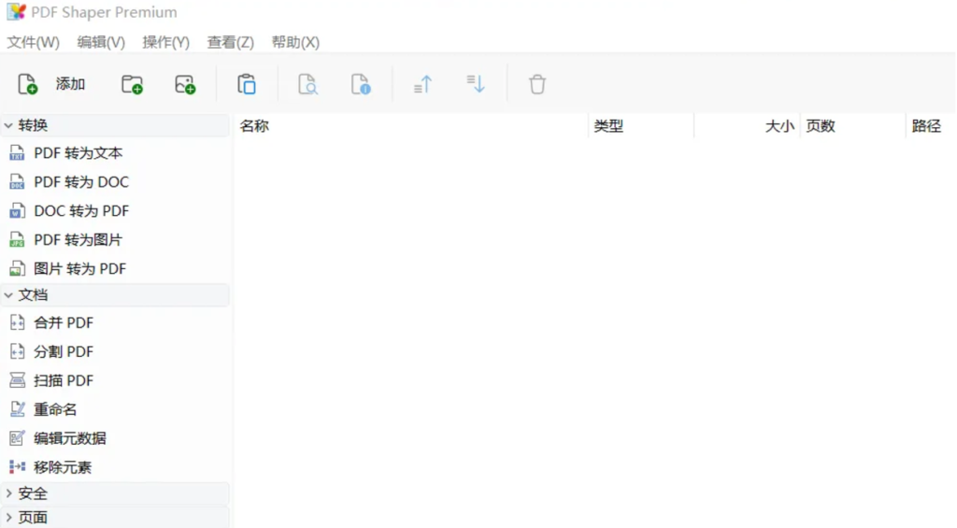The image size is (957, 528).
Task: Select 扫描 PDF text label
Action: (x=64, y=380)
